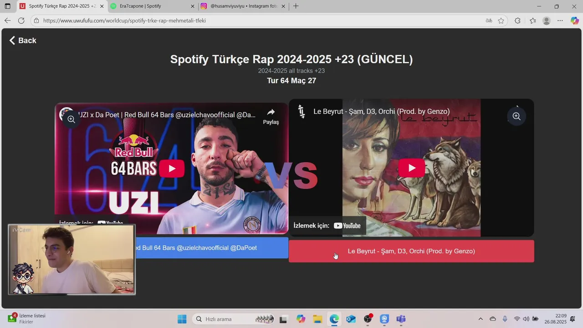Click the browser back arrow
The height and width of the screenshot is (328, 583).
coord(7,20)
